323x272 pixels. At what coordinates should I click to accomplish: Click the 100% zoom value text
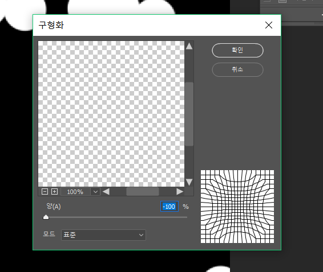[x=75, y=192]
